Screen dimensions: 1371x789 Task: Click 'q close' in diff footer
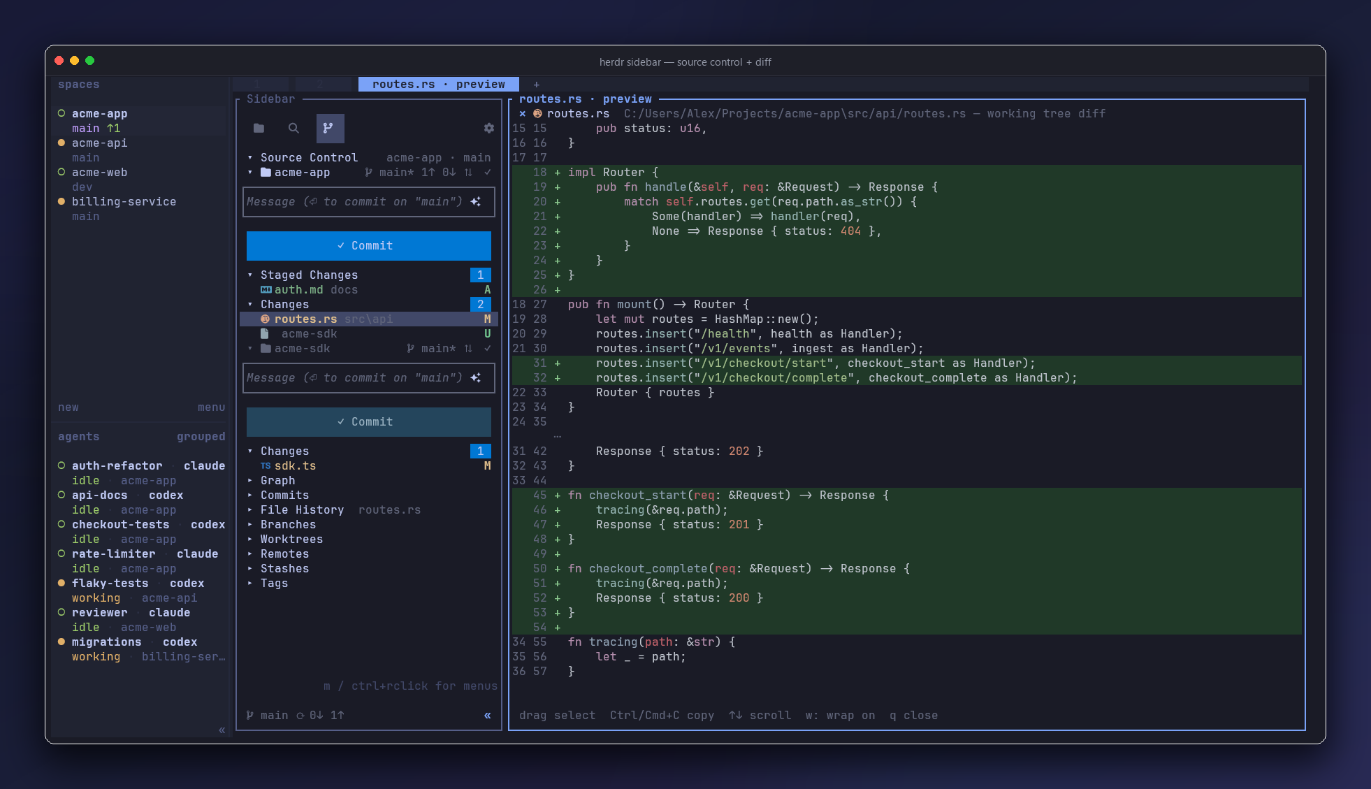point(913,716)
